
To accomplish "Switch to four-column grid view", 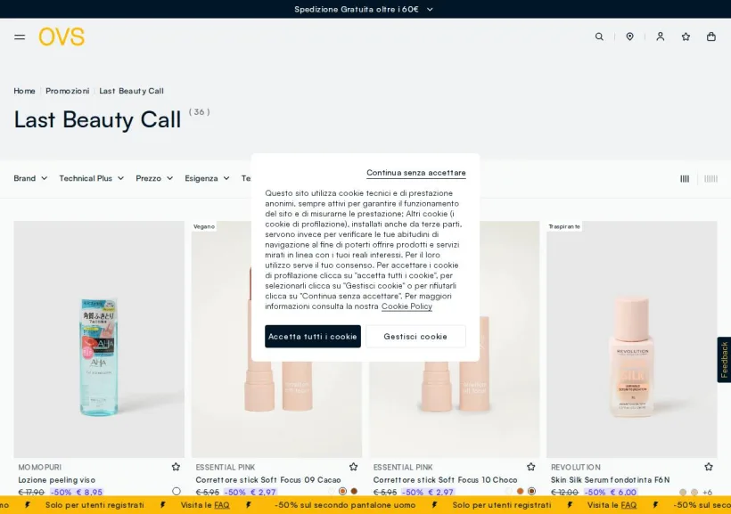I will point(685,178).
